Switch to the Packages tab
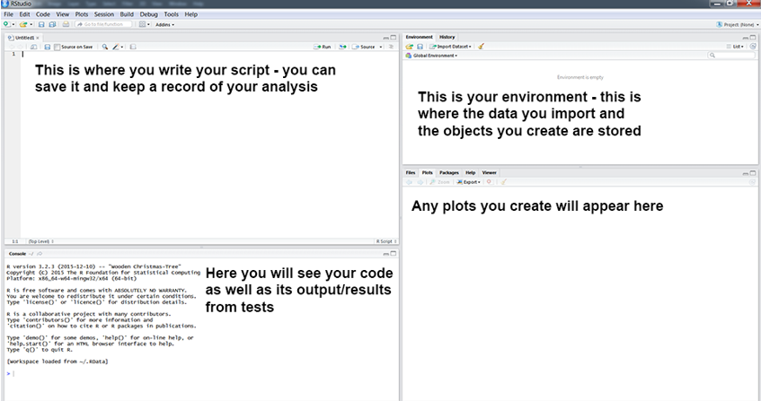Image resolution: width=761 pixels, height=401 pixels. (449, 171)
